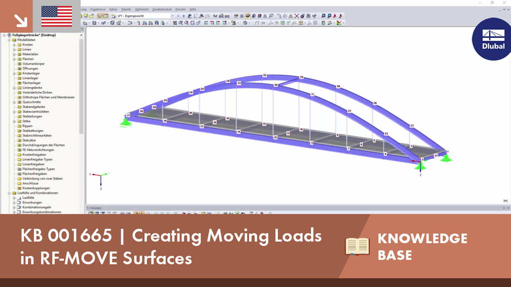Click node label 32 on the arch

(264, 75)
